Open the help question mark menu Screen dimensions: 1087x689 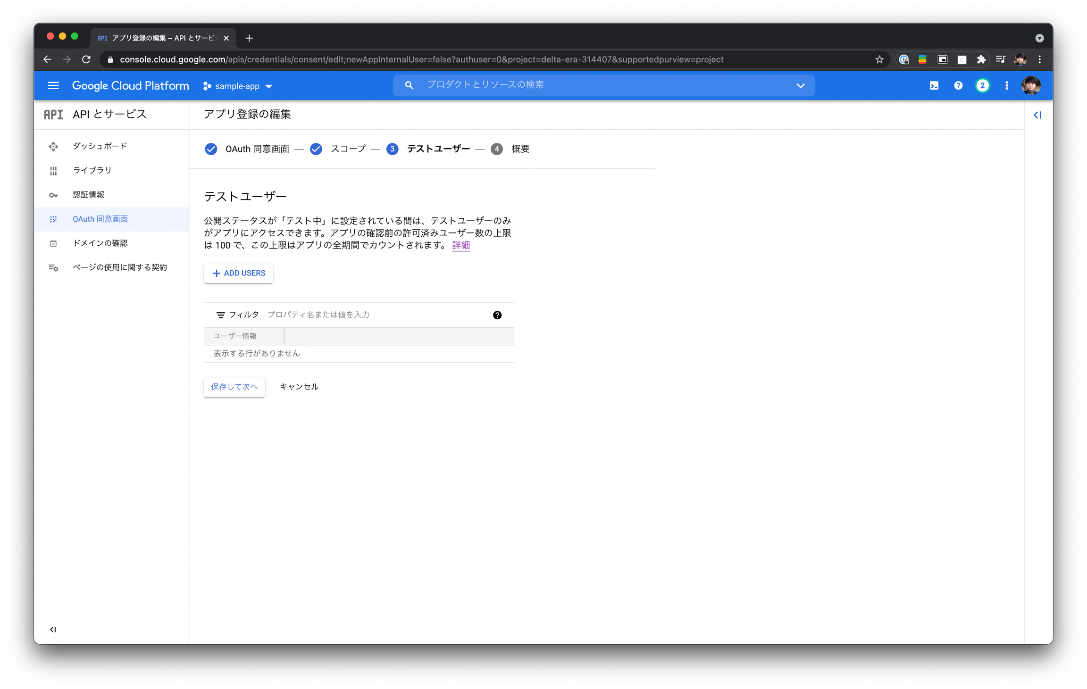pos(958,86)
